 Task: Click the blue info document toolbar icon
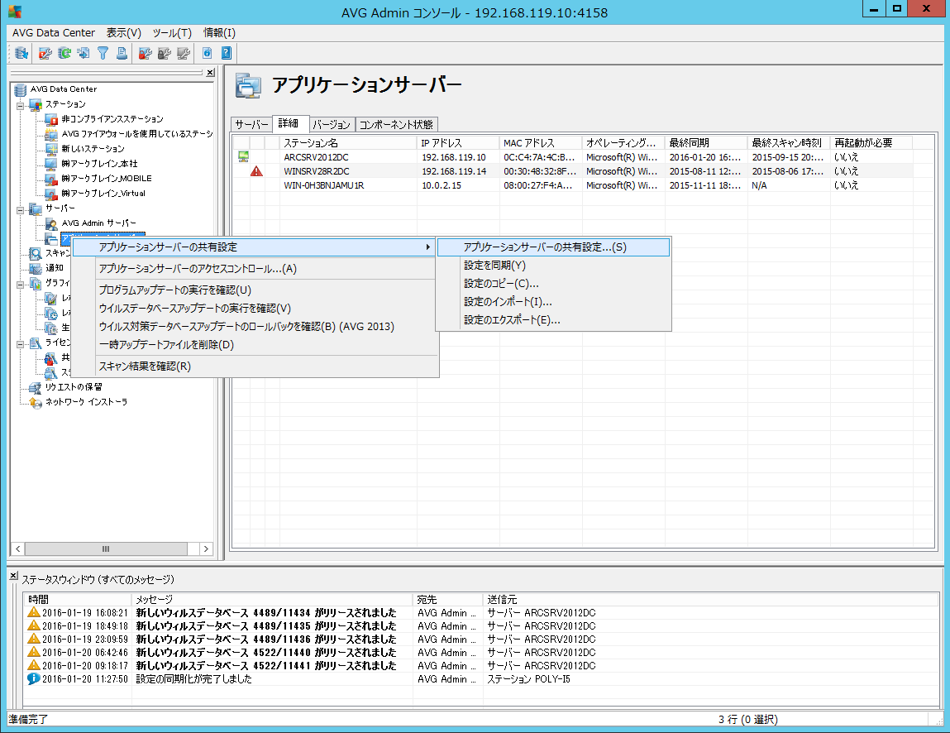208,53
